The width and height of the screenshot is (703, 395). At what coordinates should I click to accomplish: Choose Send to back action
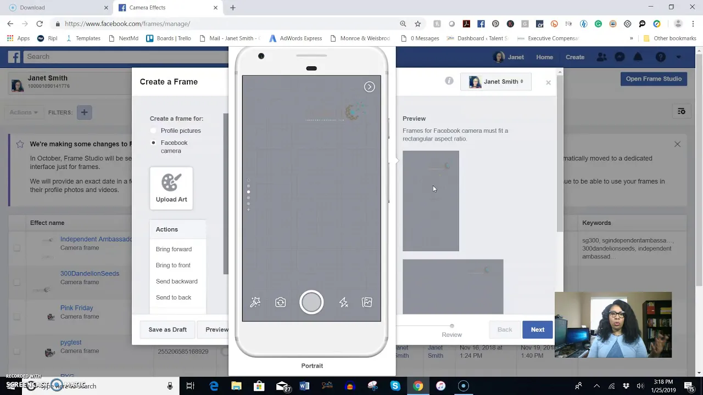coord(174,297)
